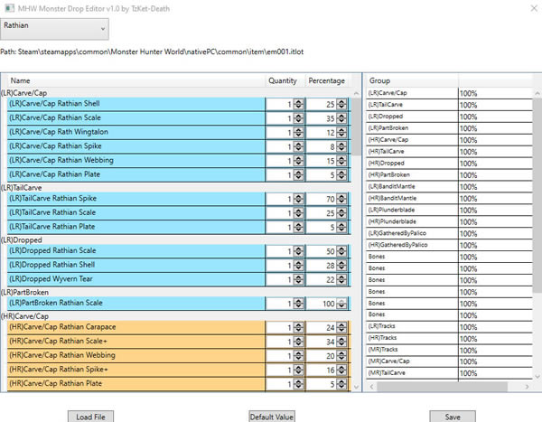Decrease percentage for (LR)Dropped Wyvern Tear
Screen dimensions: 542x422
(342, 283)
